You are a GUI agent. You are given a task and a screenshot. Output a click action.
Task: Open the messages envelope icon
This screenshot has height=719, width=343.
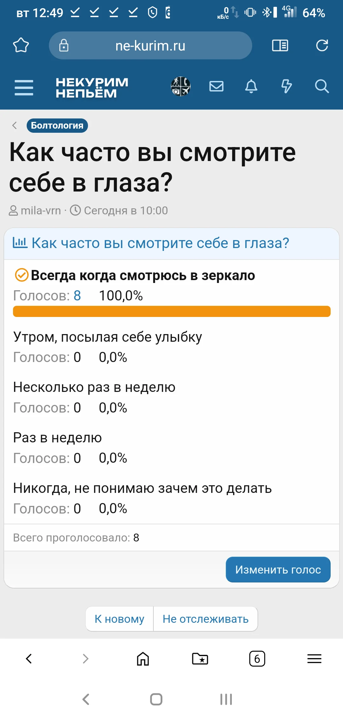tap(216, 86)
